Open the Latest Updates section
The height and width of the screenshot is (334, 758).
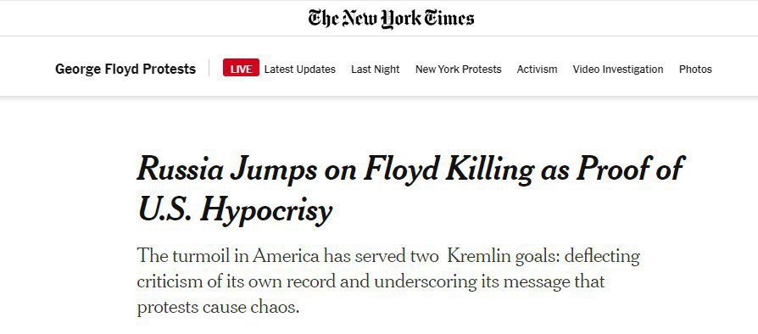(x=299, y=70)
